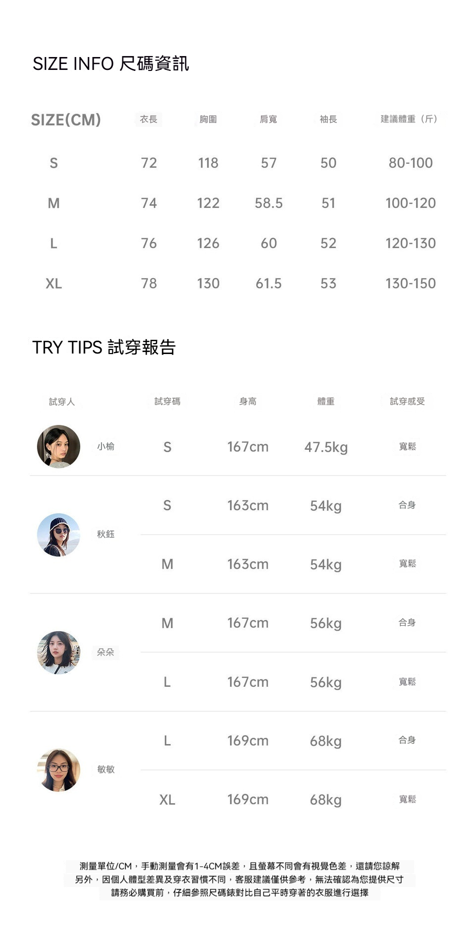The width and height of the screenshot is (476, 952).
Task: Click the SIZE INFO 尺碼資訊 heading
Action: pos(111,63)
